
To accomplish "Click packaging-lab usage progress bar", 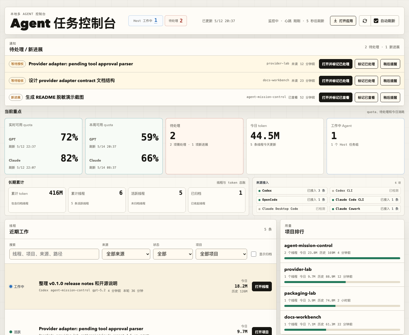I will (x=342, y=306).
